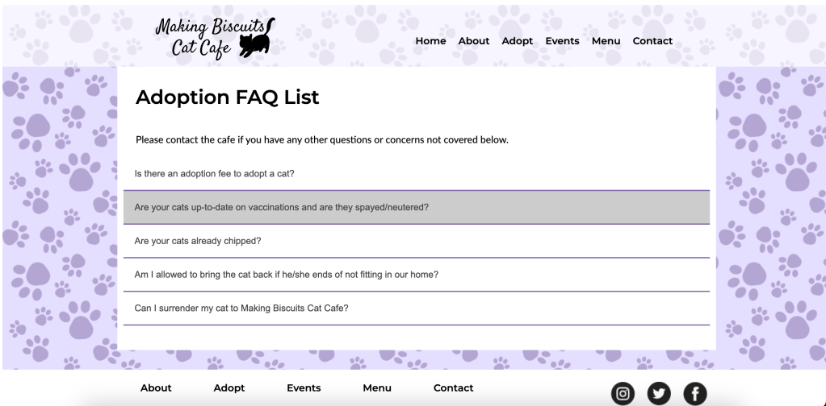Expand the adoption fee question

coord(417,173)
